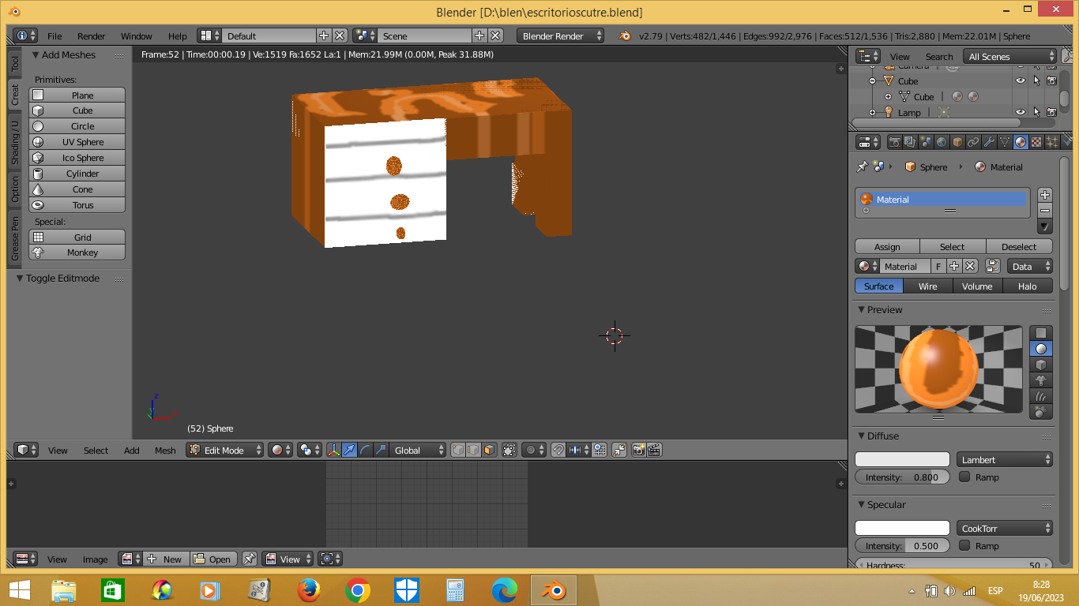1079x606 pixels.
Task: Open the Render properties tab icon
Action: tap(895, 142)
